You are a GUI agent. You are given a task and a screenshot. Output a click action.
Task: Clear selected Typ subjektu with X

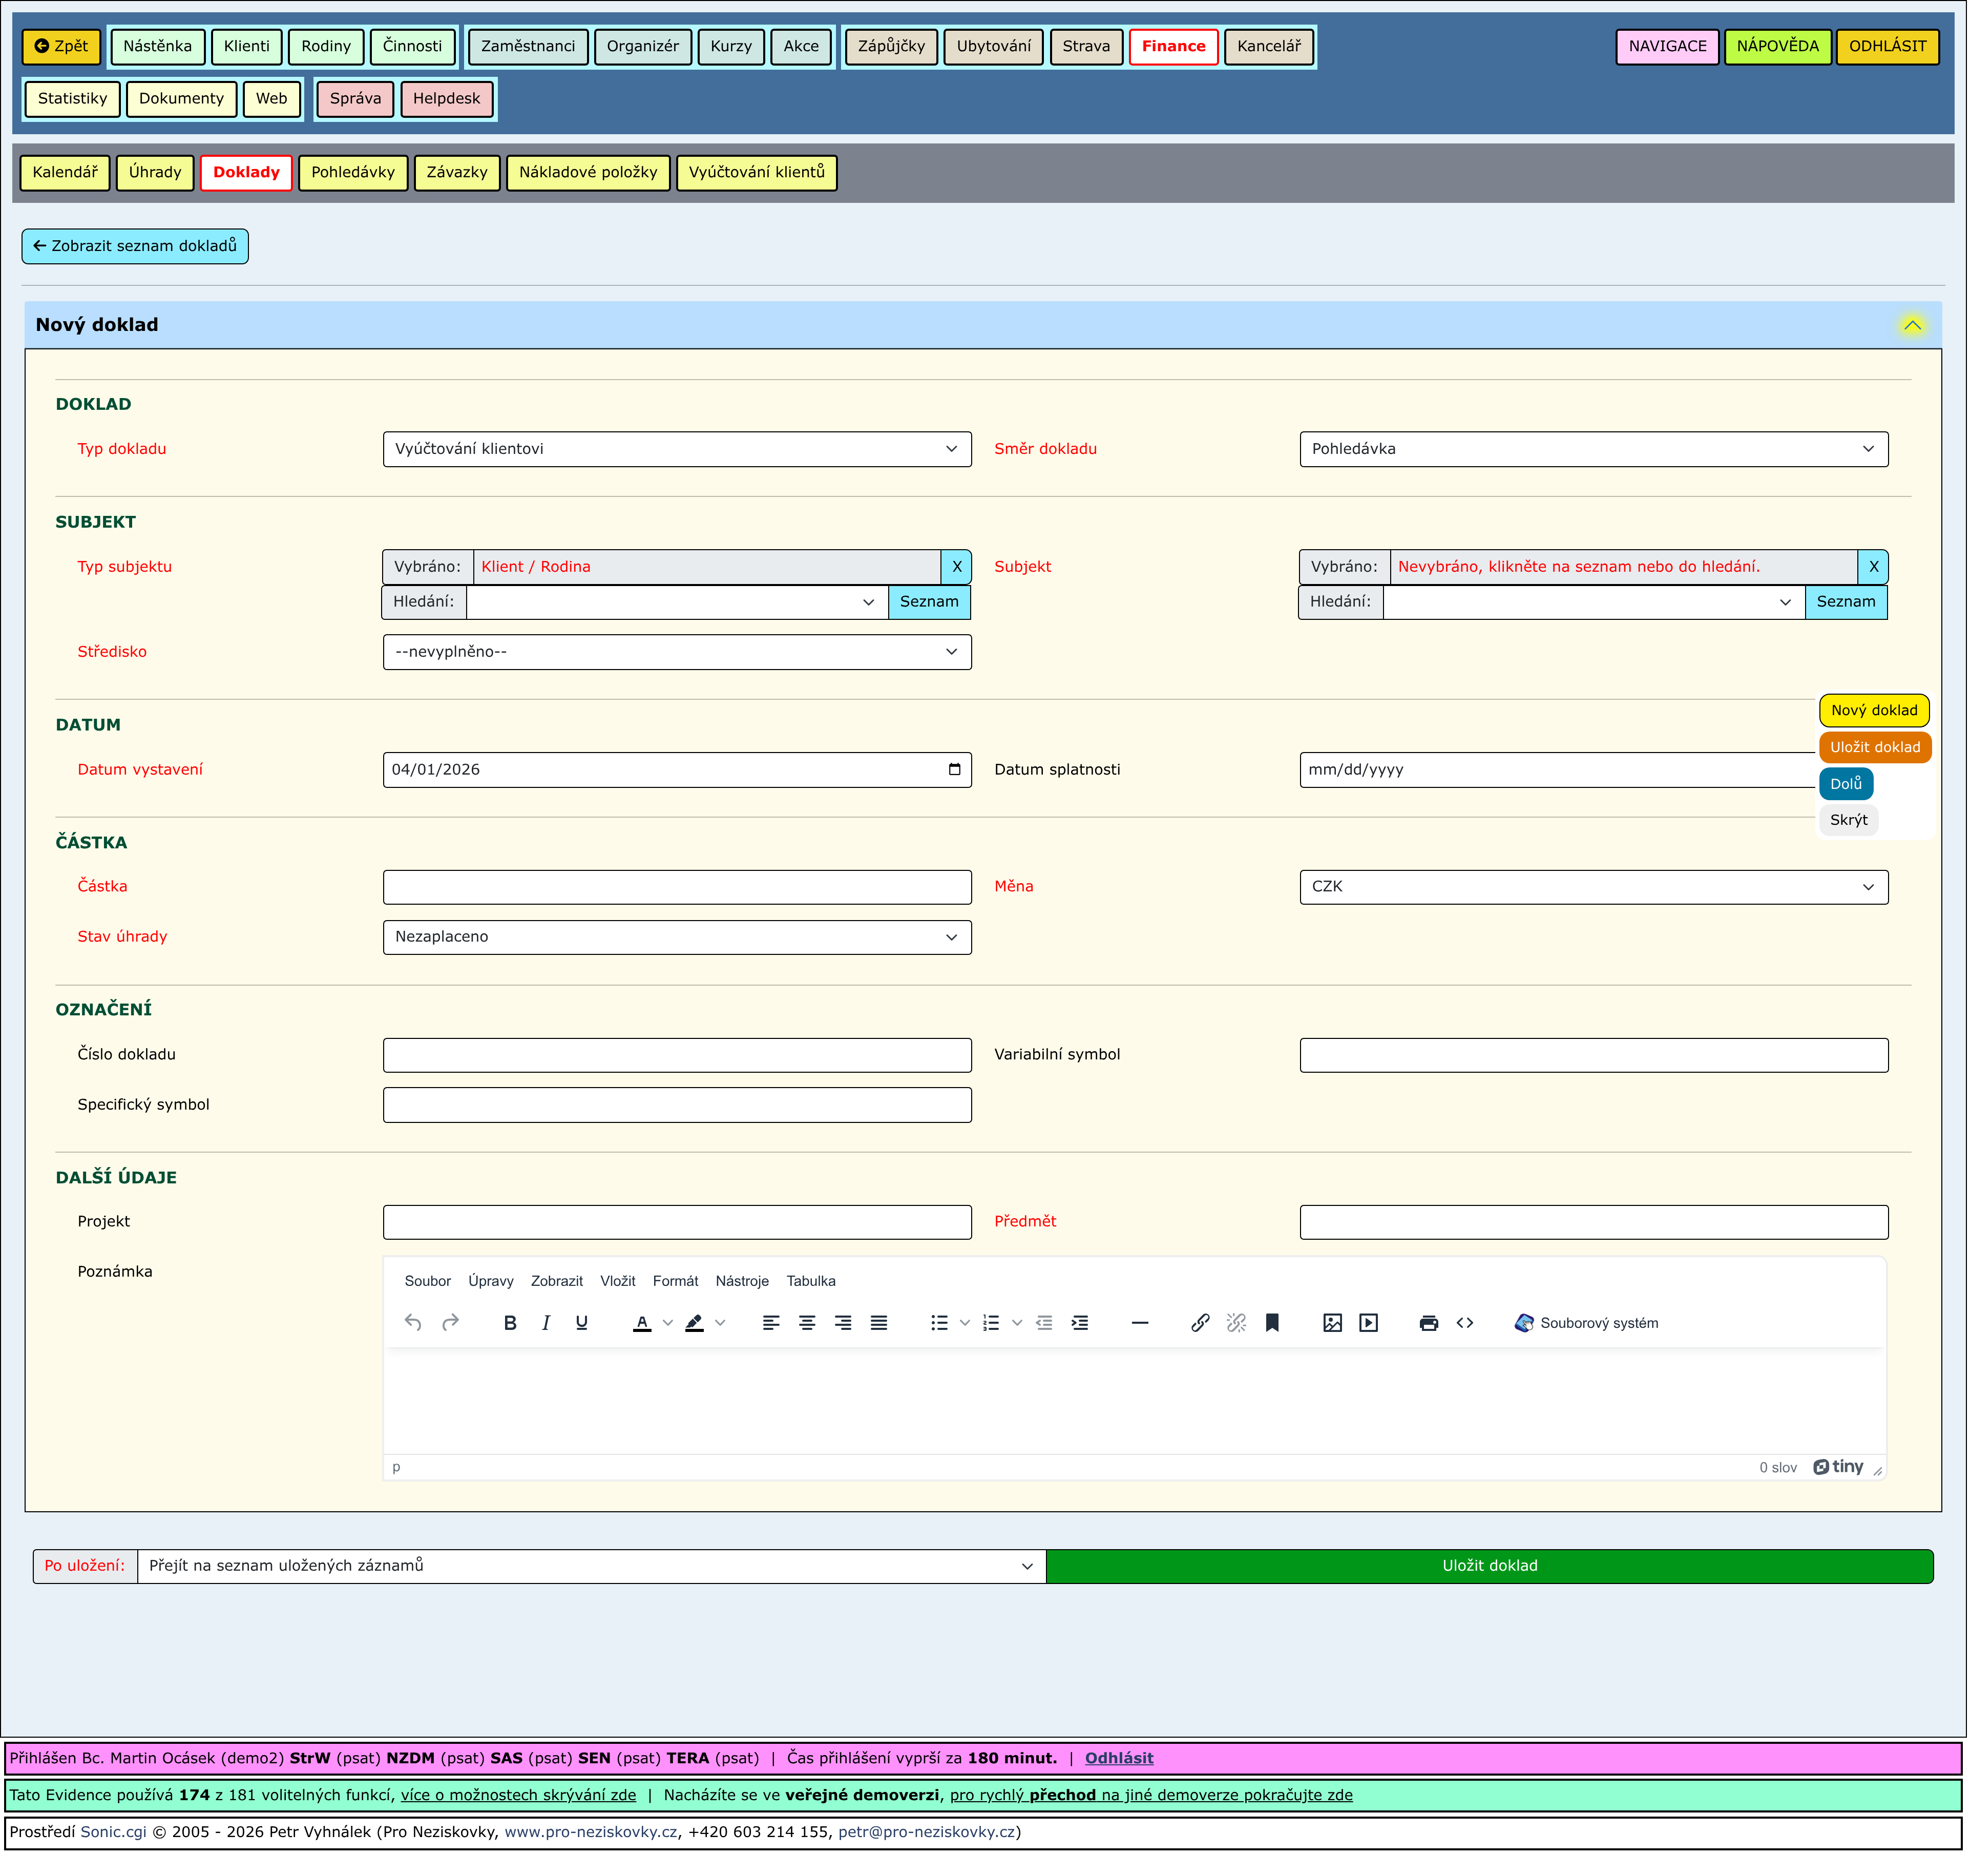point(957,567)
